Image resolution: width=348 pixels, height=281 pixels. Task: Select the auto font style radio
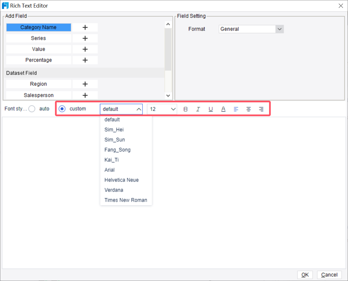click(32, 109)
